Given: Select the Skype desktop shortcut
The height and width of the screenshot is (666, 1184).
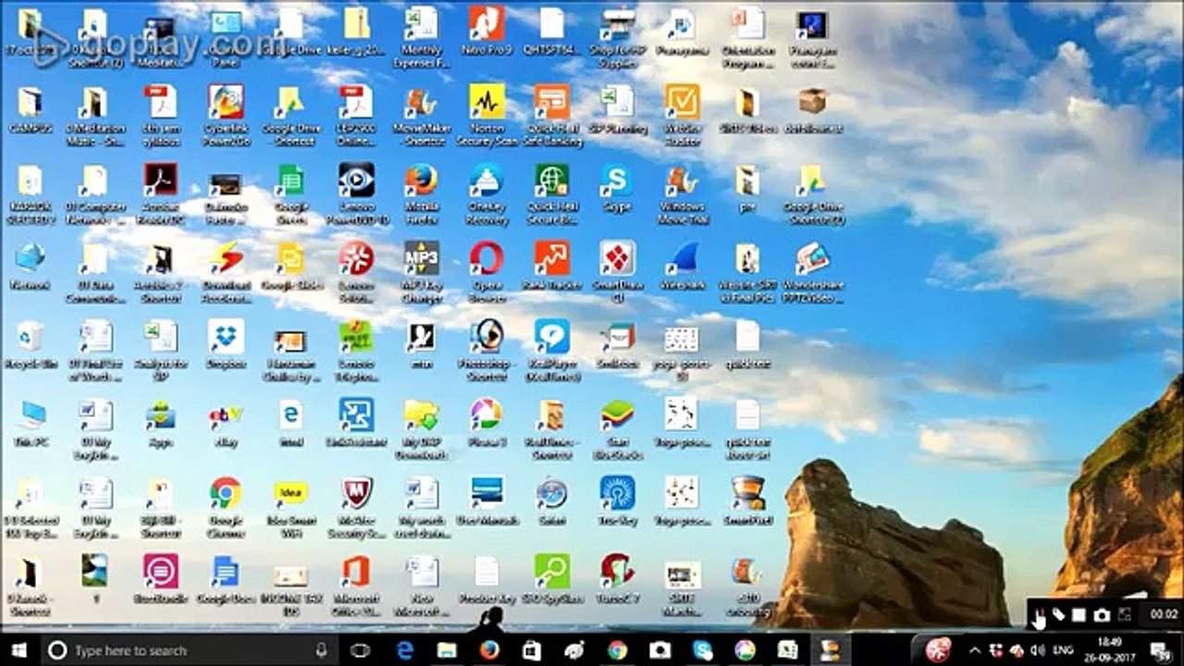Looking at the screenshot, I should tap(616, 190).
